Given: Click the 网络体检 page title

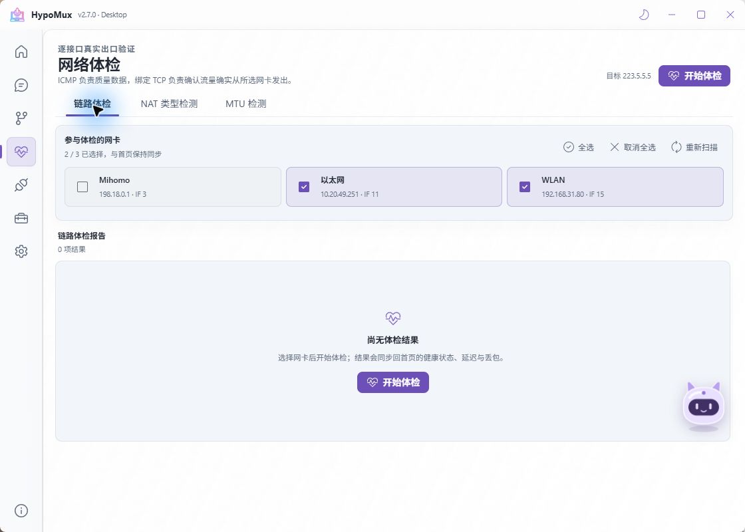Looking at the screenshot, I should (89, 65).
